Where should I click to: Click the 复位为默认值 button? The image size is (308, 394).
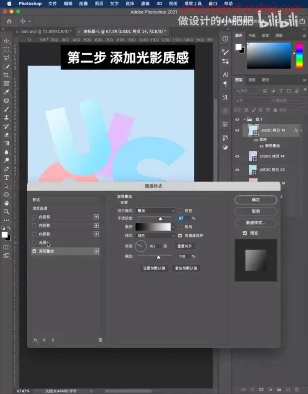point(186,268)
